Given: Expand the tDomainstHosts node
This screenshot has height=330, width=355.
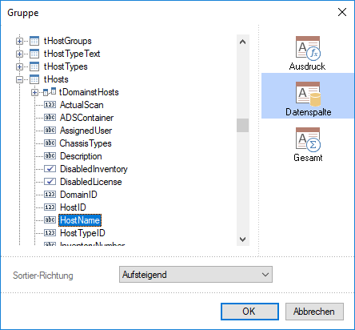Looking at the screenshot, I should (34, 92).
